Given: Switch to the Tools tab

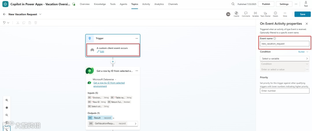Looking at the screenshot, I should (113, 4).
